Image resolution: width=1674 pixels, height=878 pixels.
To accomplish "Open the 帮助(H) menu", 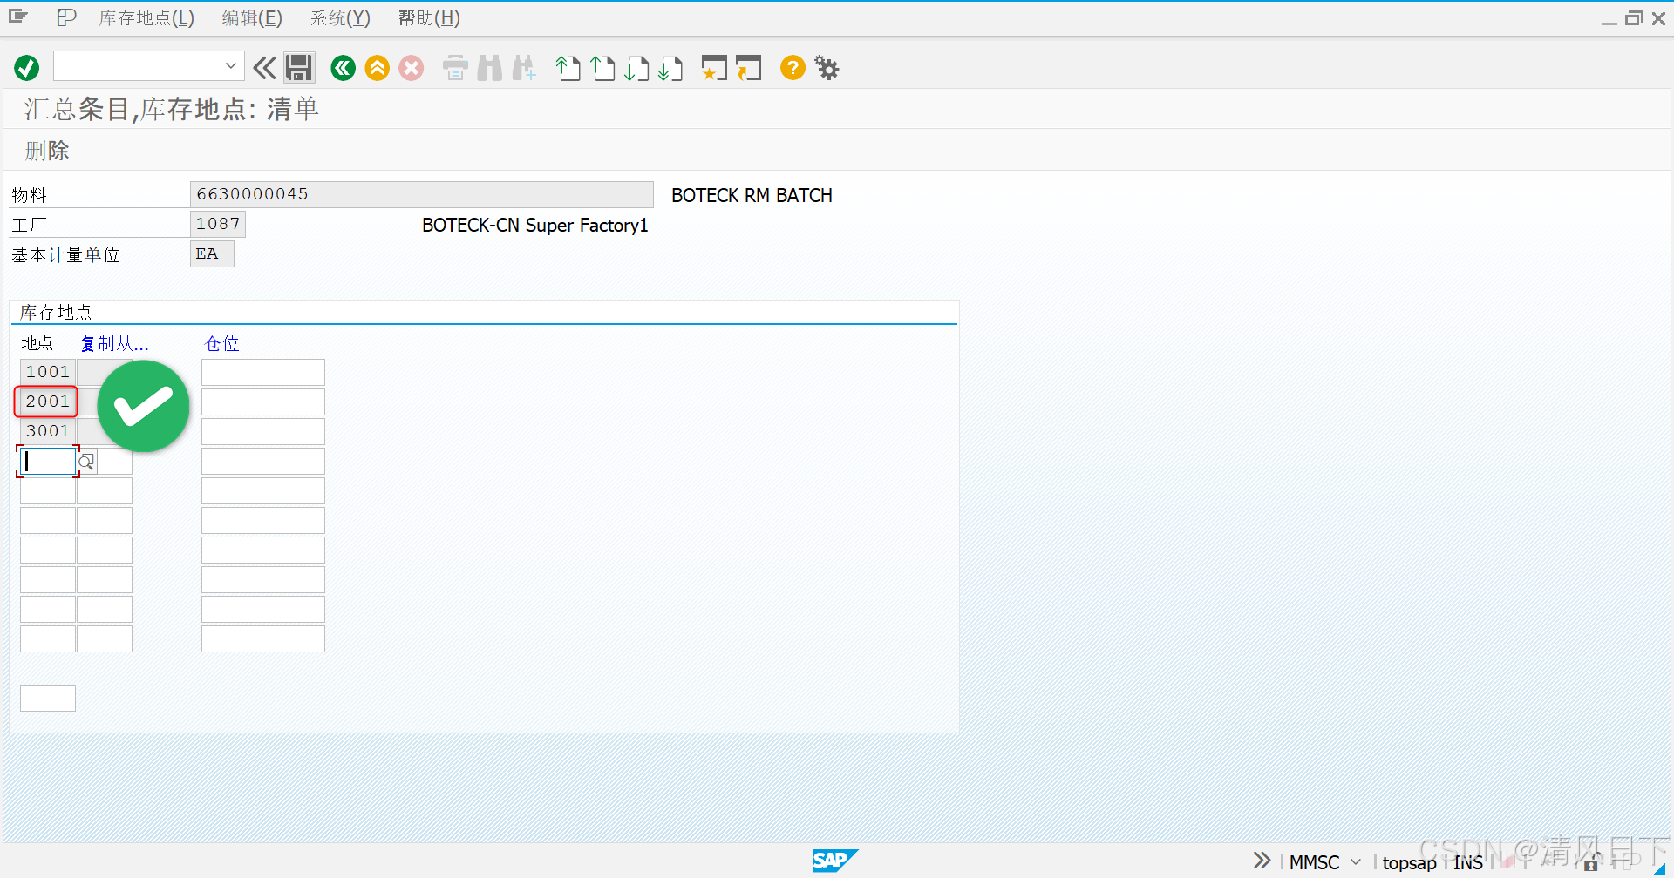I will click(x=427, y=17).
